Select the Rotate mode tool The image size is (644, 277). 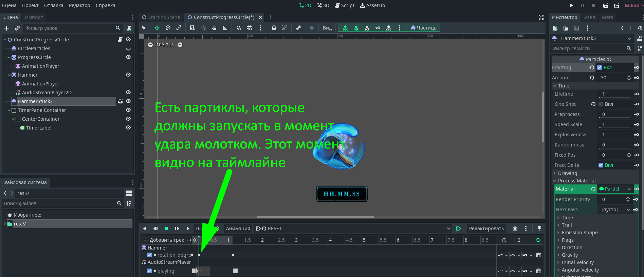(x=168, y=28)
